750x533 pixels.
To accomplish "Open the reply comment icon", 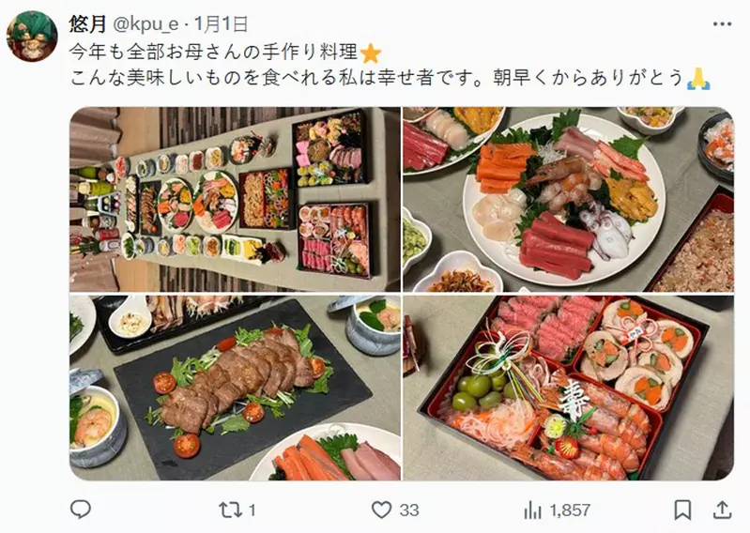I will (x=81, y=510).
